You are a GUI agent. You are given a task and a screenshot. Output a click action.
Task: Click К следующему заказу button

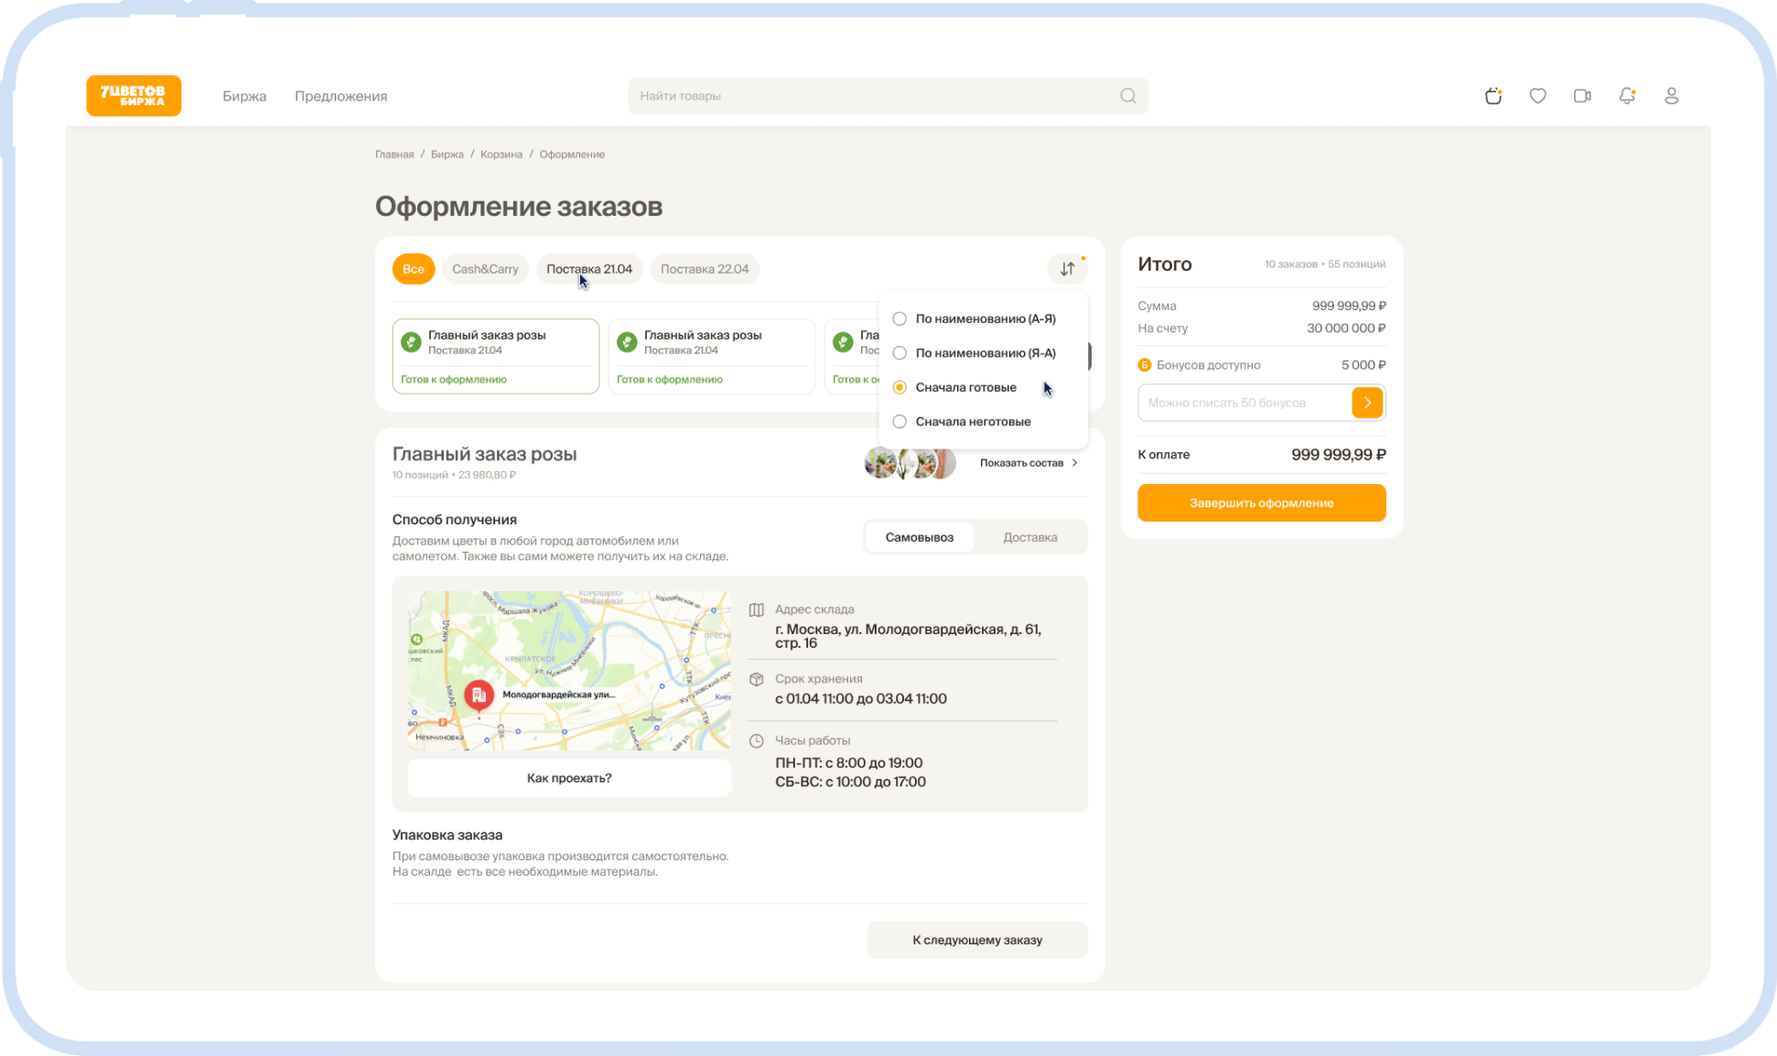click(976, 940)
